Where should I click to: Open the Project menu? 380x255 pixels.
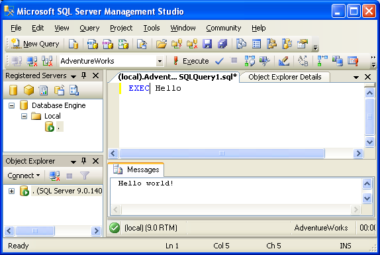point(121,28)
